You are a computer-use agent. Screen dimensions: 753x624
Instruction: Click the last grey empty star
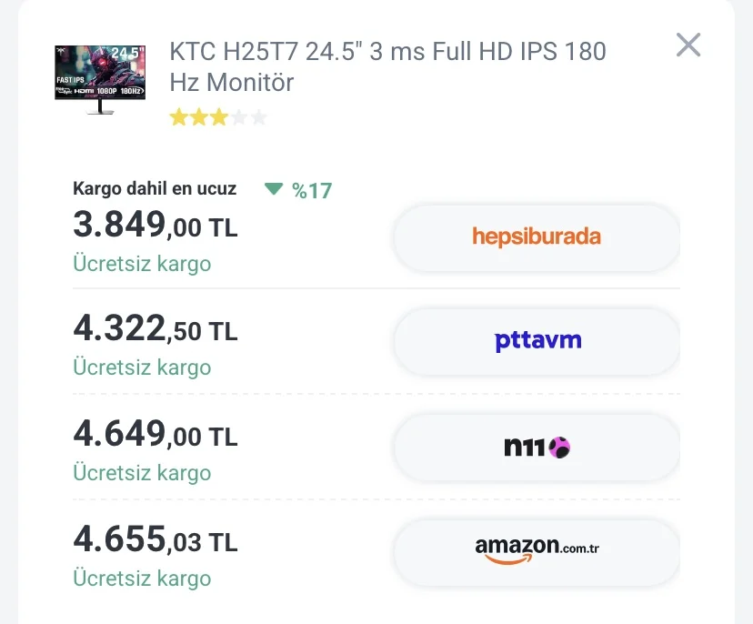[259, 117]
